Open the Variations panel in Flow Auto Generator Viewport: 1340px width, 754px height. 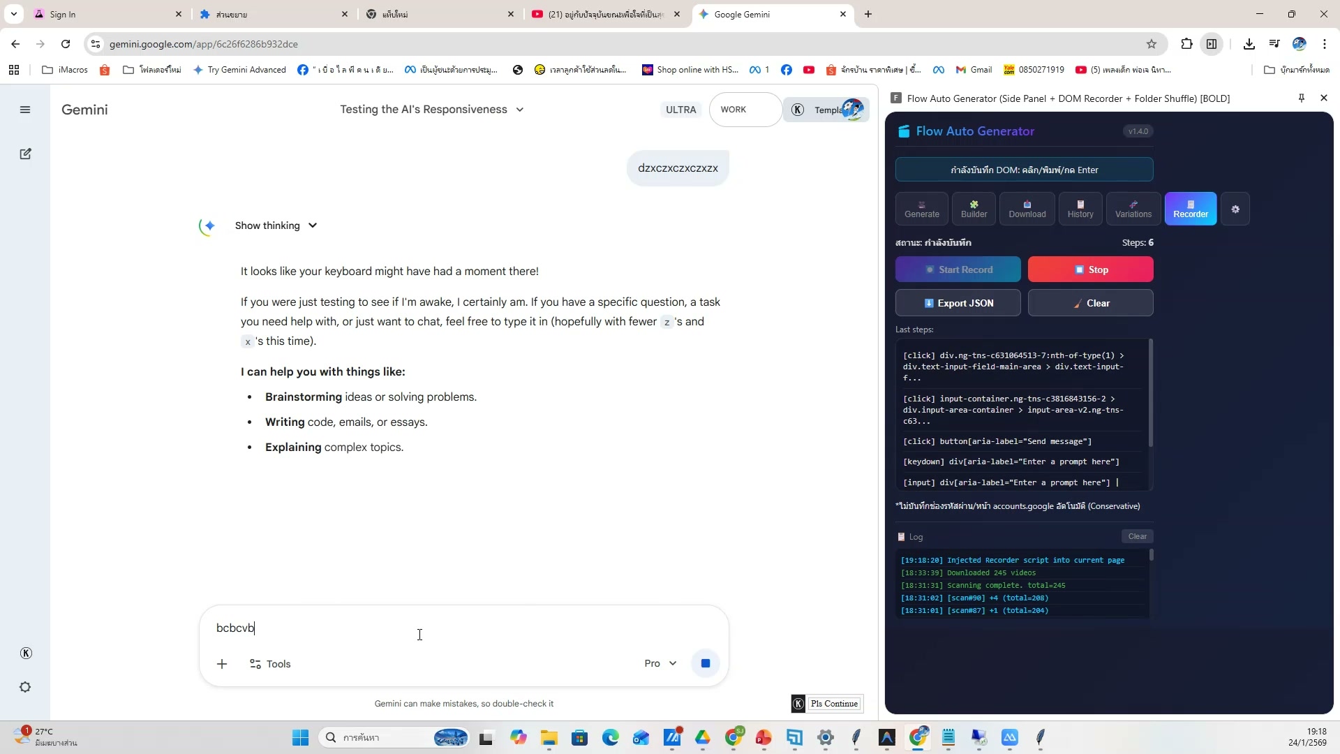tap(1133, 208)
